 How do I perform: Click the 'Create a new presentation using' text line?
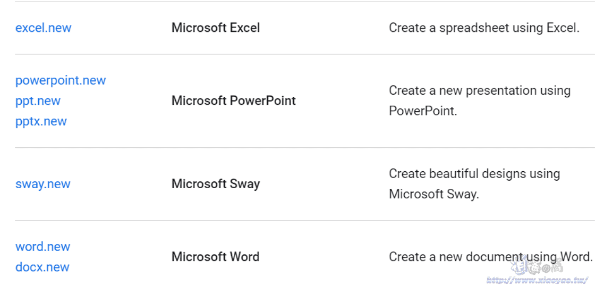480,90
